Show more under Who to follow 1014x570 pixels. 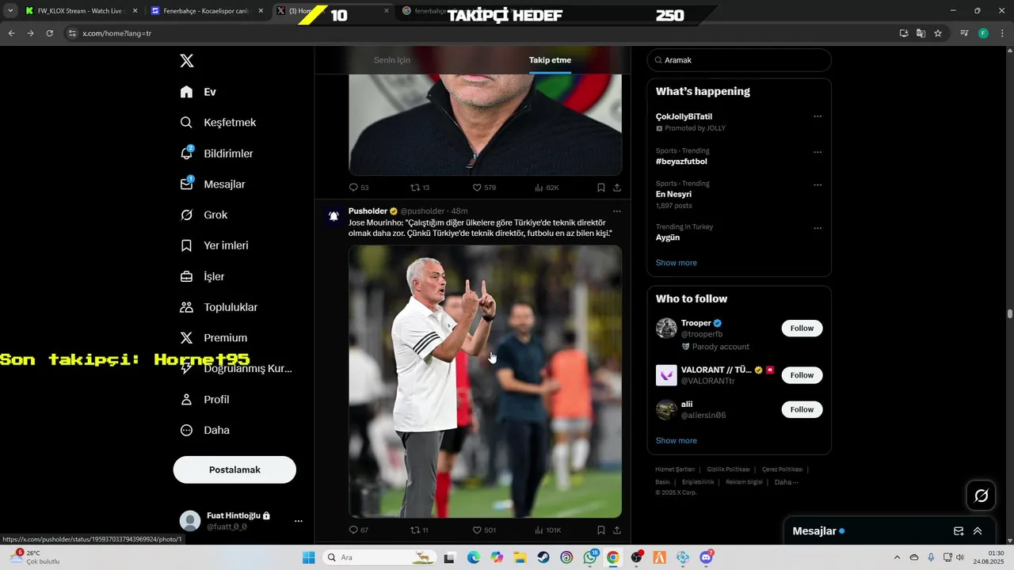click(x=677, y=441)
